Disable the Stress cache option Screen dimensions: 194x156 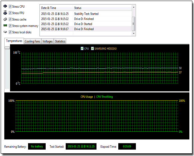pyautogui.click(x=10, y=19)
